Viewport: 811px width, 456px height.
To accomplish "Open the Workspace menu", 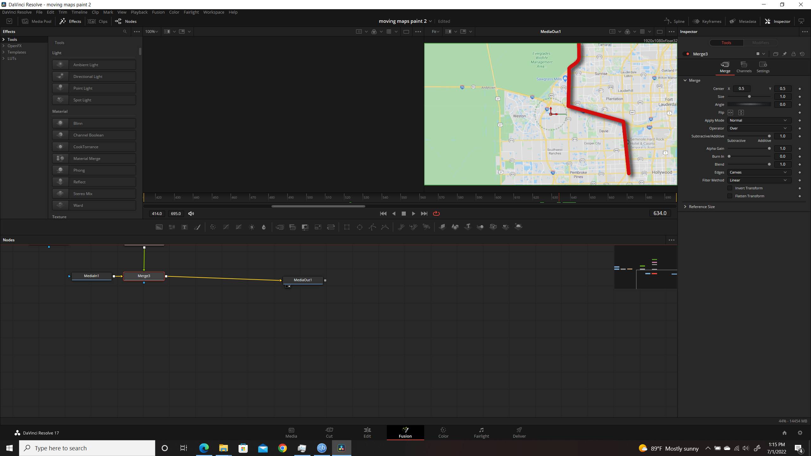I will (214, 12).
